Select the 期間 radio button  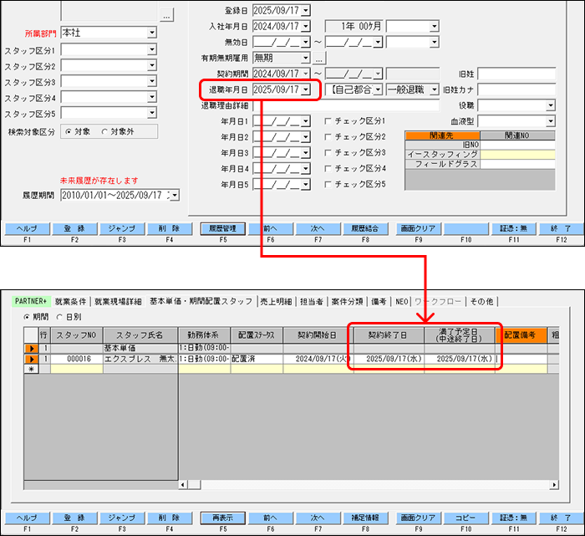point(27,317)
